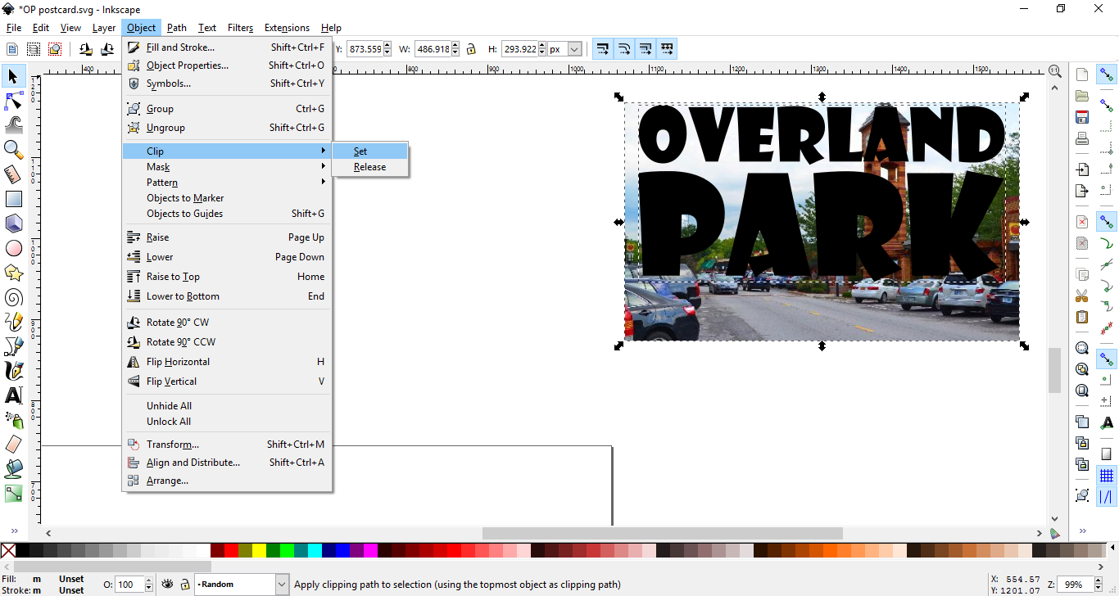Select the Spiral tool

13,297
